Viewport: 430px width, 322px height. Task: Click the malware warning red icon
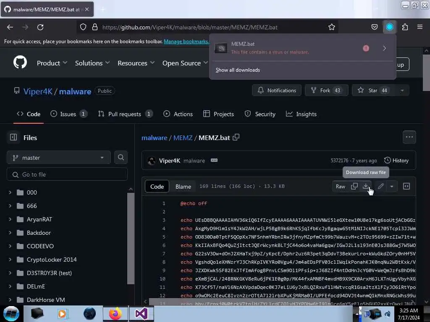coord(366,48)
